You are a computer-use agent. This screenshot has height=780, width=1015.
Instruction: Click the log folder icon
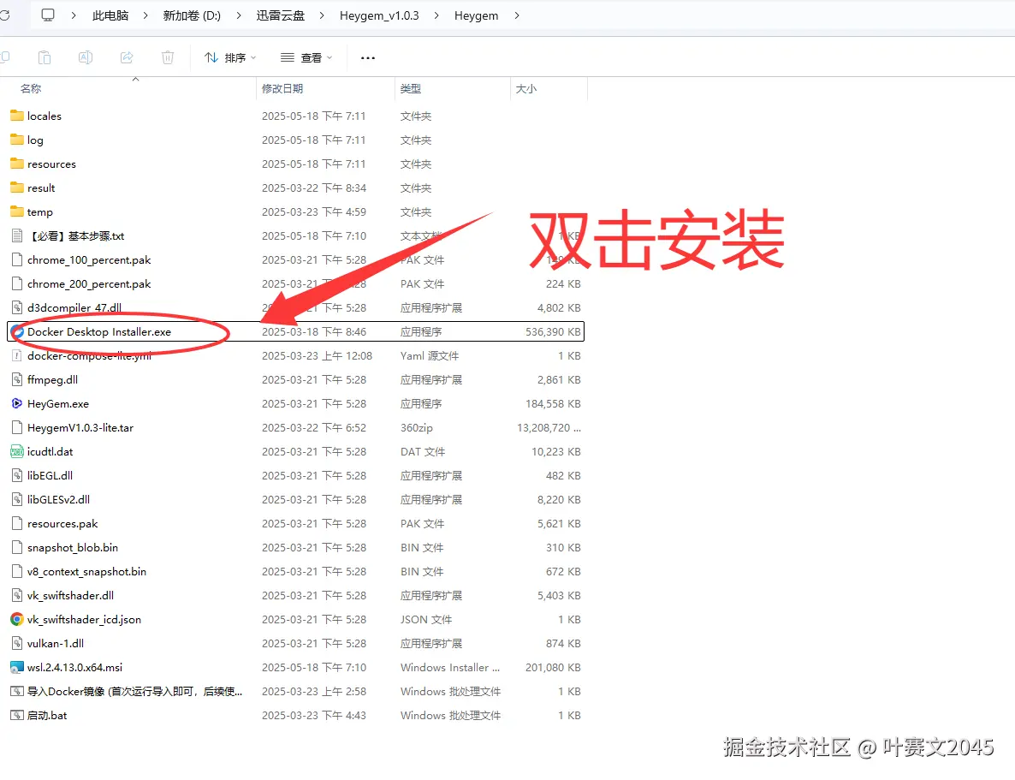[x=17, y=140]
